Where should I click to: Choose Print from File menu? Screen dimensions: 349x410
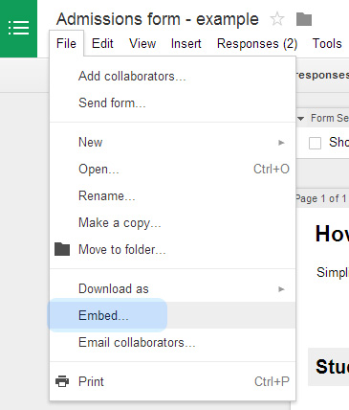pos(172,381)
